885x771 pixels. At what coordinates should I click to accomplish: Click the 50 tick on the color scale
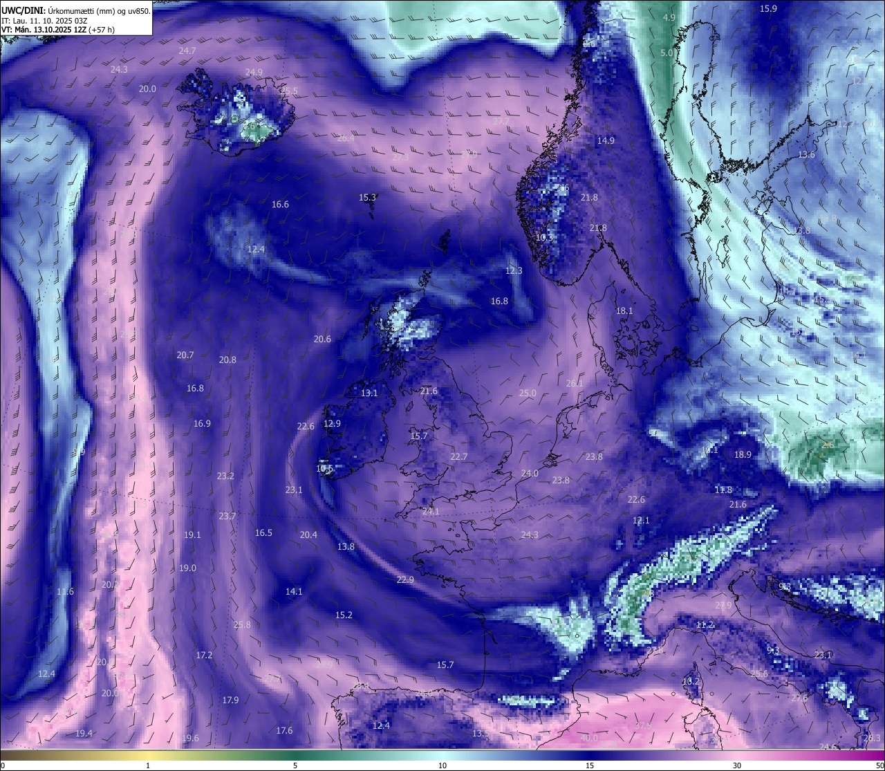(x=879, y=765)
